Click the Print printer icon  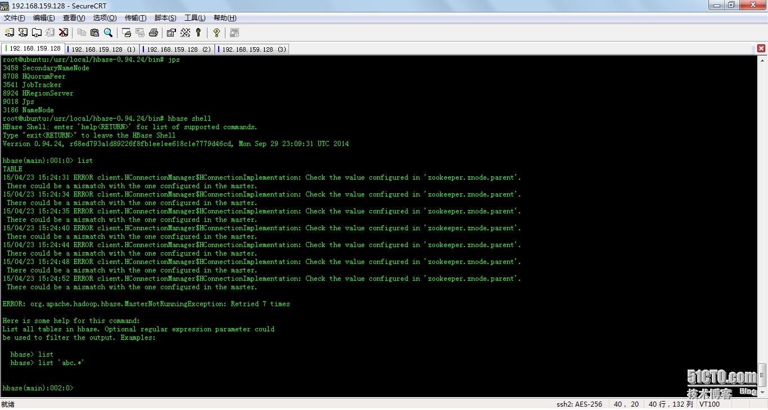(x=153, y=33)
